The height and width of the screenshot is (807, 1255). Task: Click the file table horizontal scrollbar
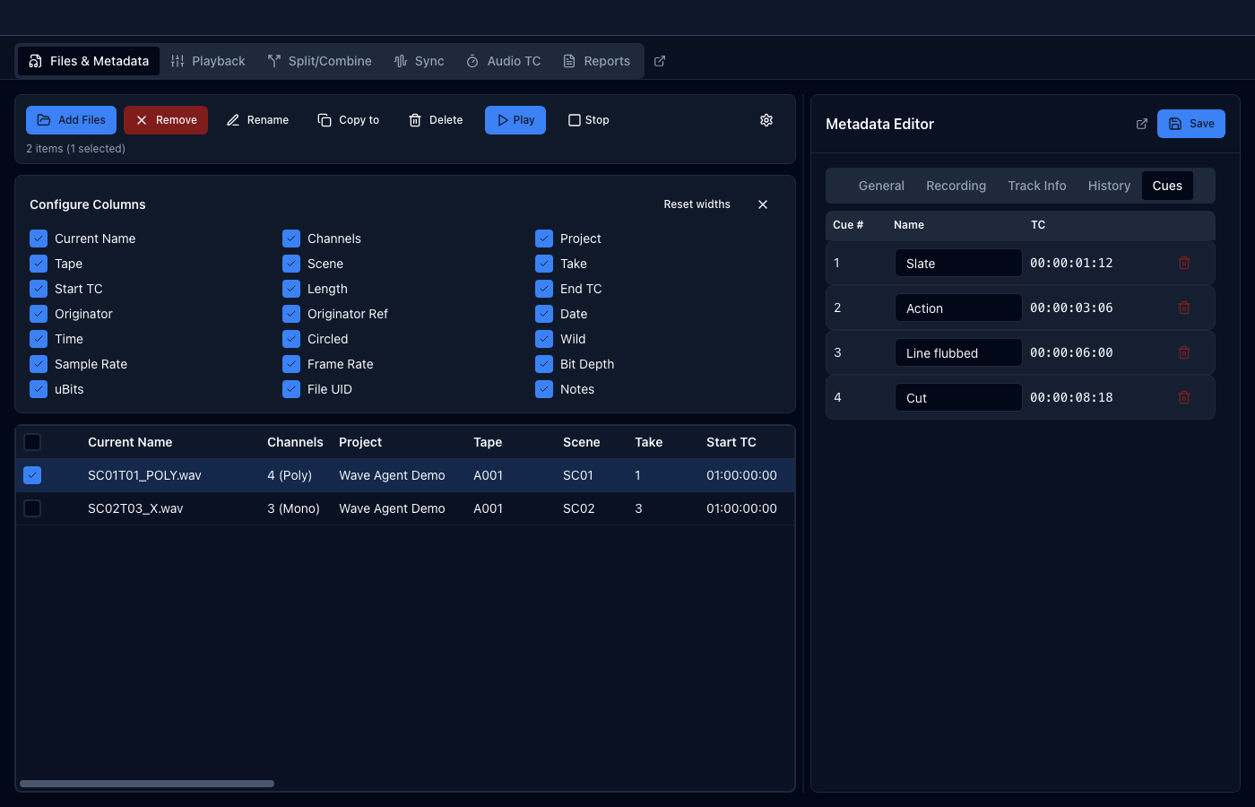[x=147, y=784]
